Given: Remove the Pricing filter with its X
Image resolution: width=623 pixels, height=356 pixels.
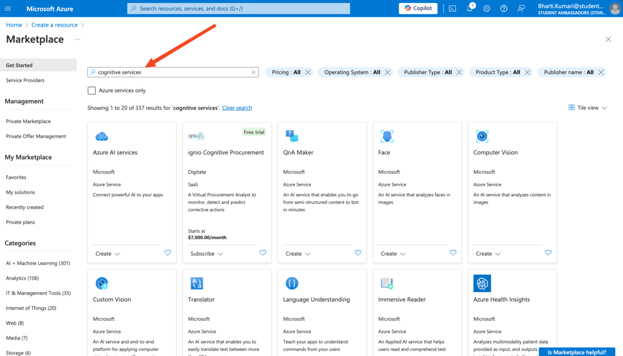Looking at the screenshot, I should coord(308,72).
